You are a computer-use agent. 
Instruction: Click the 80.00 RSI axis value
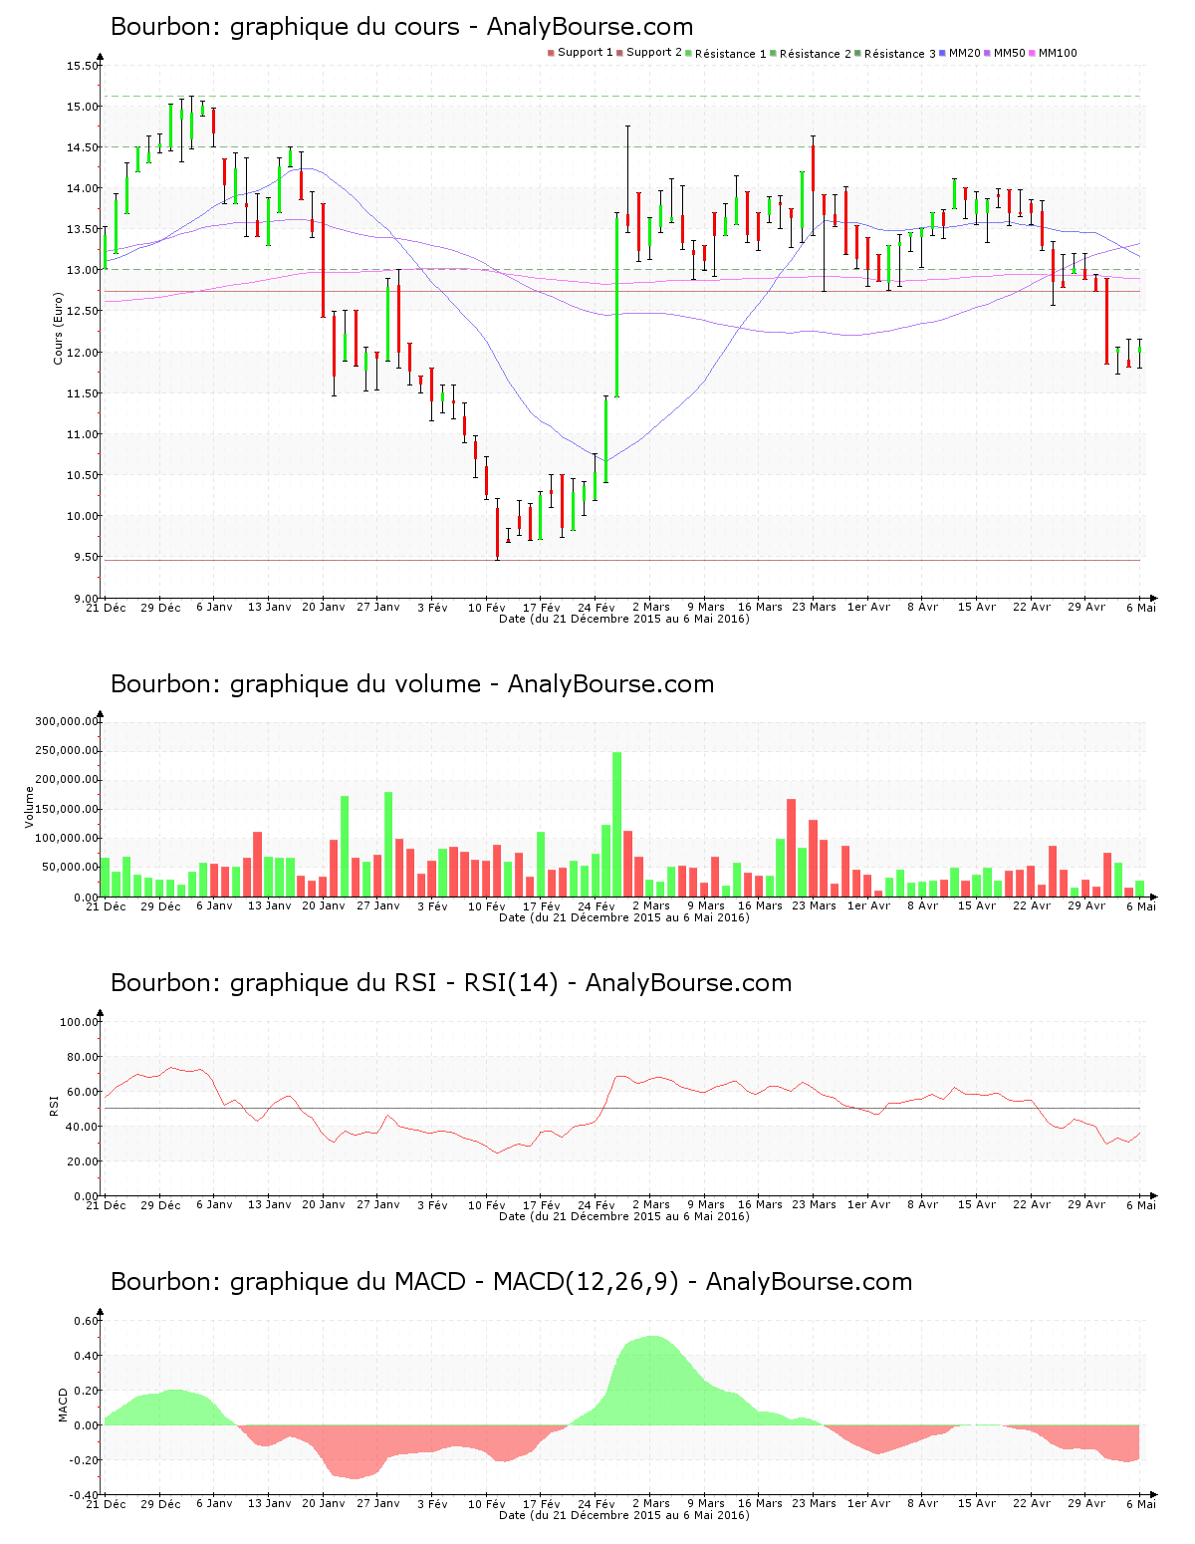point(83,1057)
